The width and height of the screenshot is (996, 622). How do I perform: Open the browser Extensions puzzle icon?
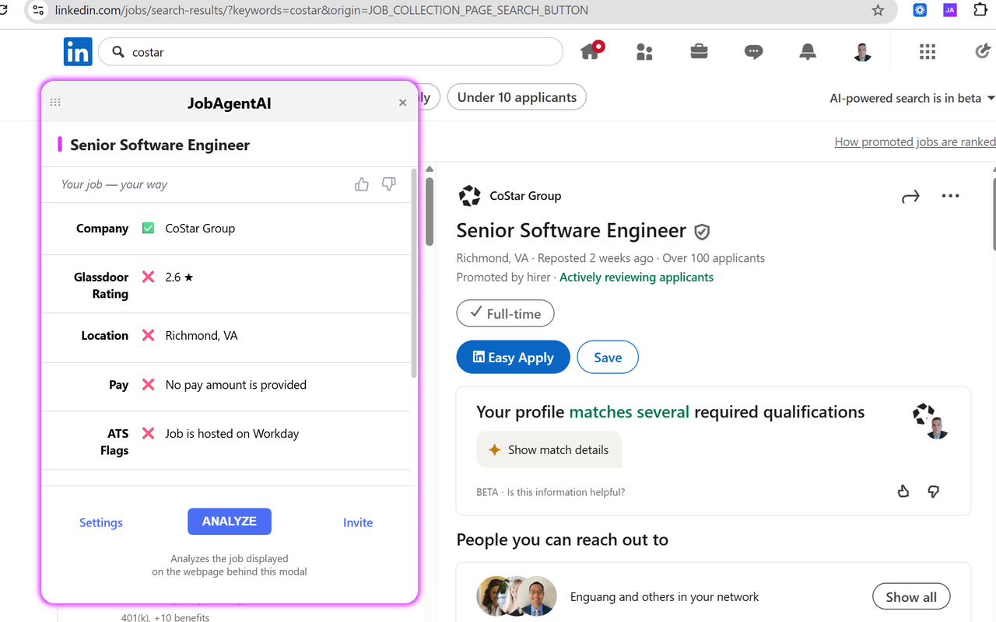tap(980, 11)
